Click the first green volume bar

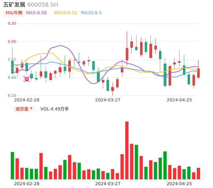point(12,165)
